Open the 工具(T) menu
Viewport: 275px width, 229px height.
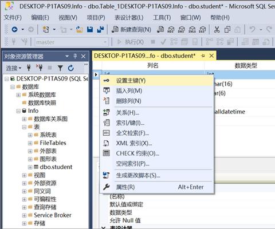[x=162, y=18]
